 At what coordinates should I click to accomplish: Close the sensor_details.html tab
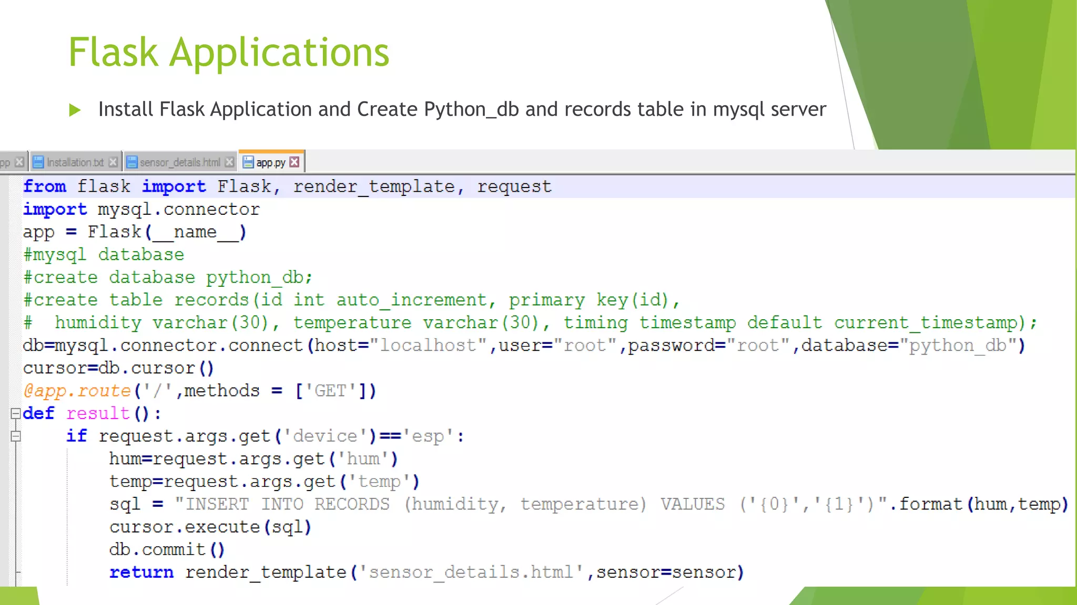[x=229, y=162]
